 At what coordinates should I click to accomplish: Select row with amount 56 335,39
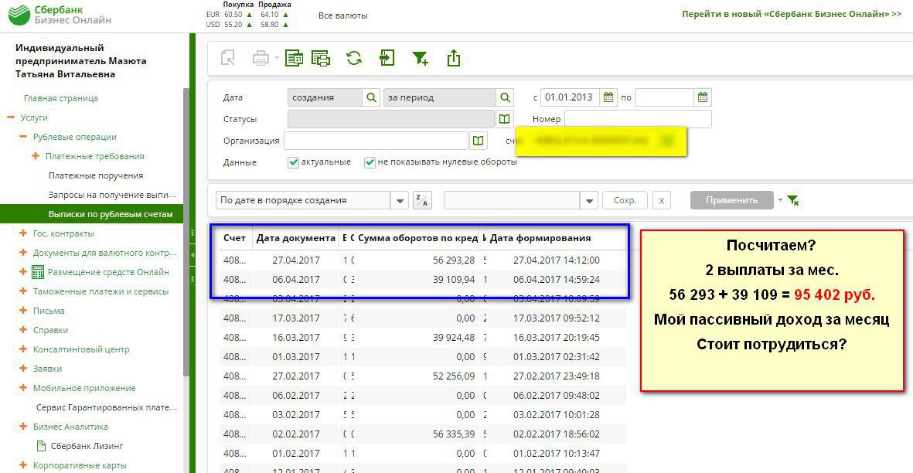coord(423,434)
